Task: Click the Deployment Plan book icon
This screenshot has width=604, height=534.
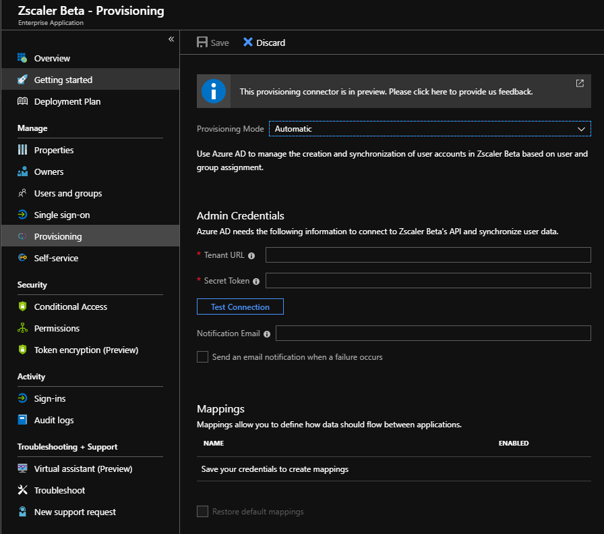Action: click(x=22, y=101)
